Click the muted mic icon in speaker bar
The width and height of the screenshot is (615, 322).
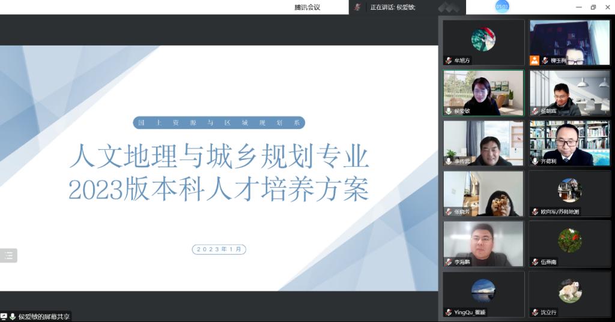[357, 7]
